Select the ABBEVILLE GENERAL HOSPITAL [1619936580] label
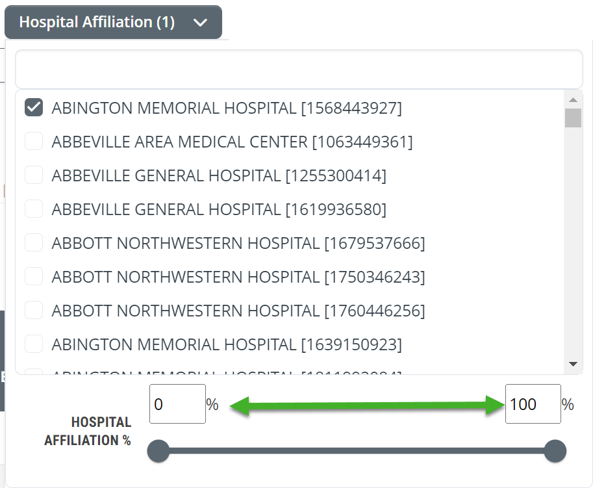This screenshot has width=593, height=488. (219, 210)
